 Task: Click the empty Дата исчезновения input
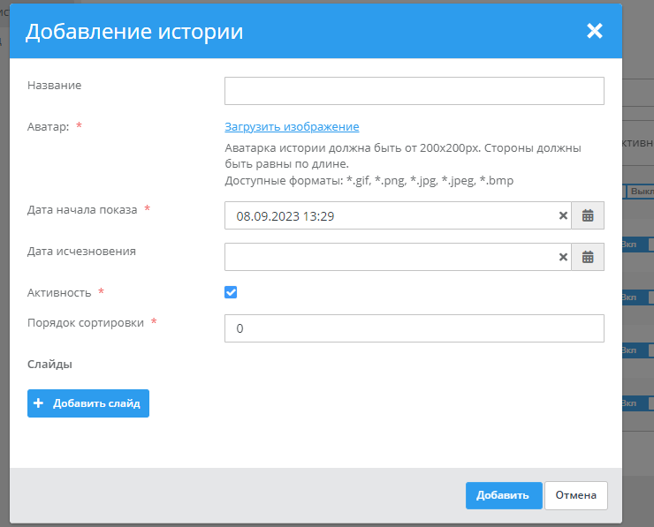click(389, 257)
